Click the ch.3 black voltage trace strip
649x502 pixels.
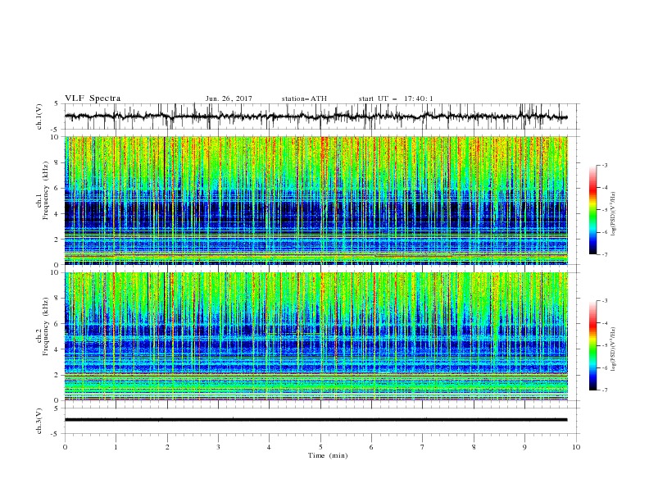[x=315, y=420]
